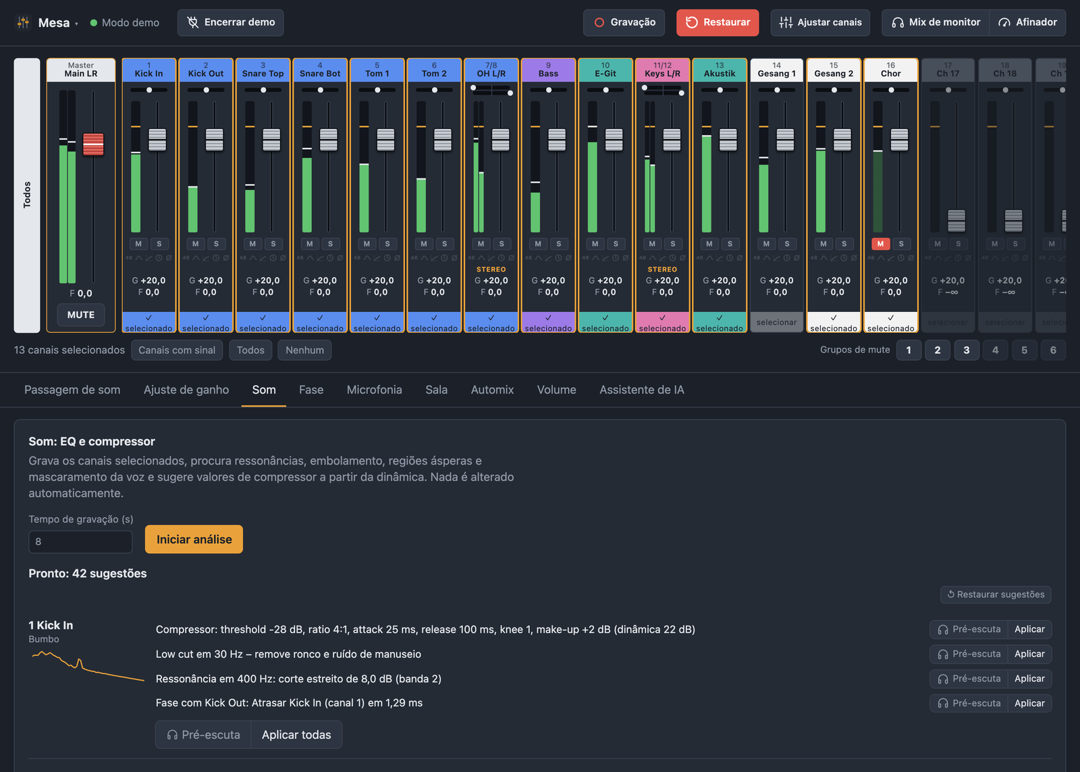1080x772 pixels.
Task: Open the Assistente de IA tab
Action: click(642, 390)
